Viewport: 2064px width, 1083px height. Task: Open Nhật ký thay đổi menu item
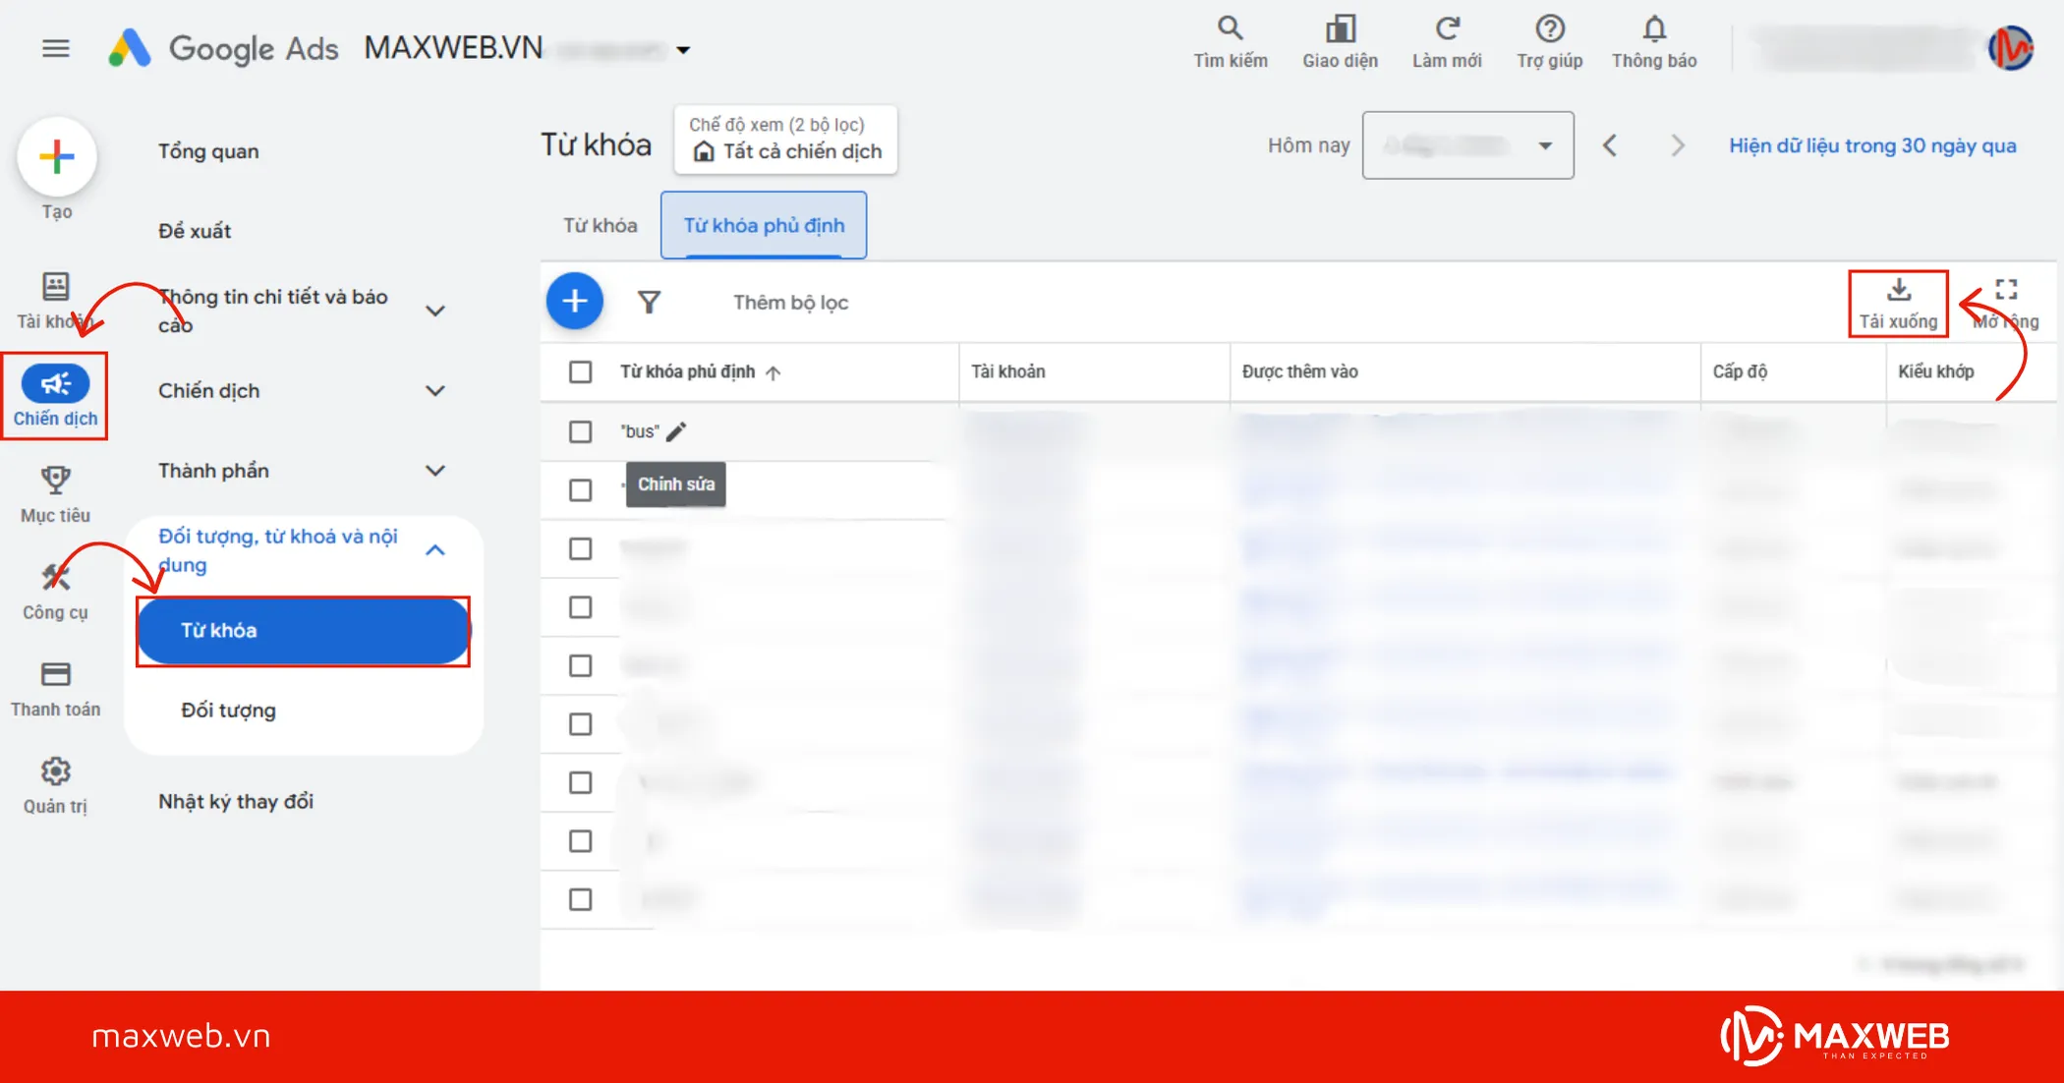click(236, 801)
